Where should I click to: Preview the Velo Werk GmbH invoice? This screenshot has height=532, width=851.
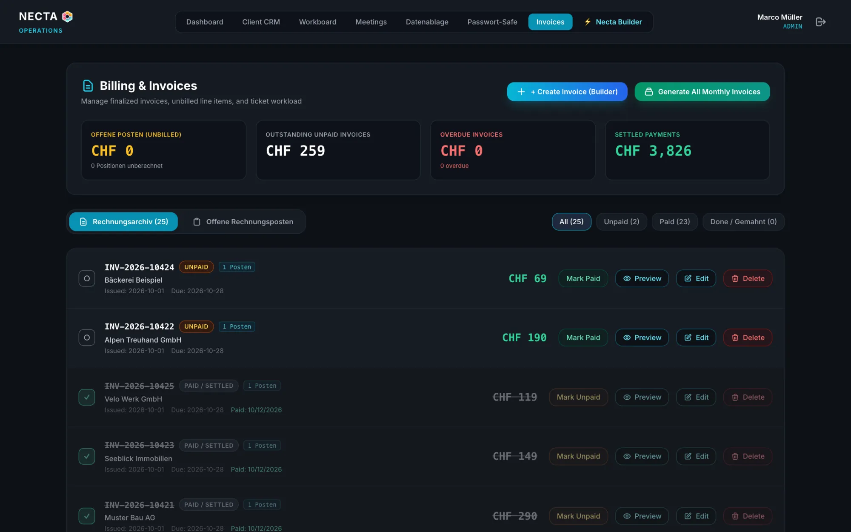click(642, 397)
